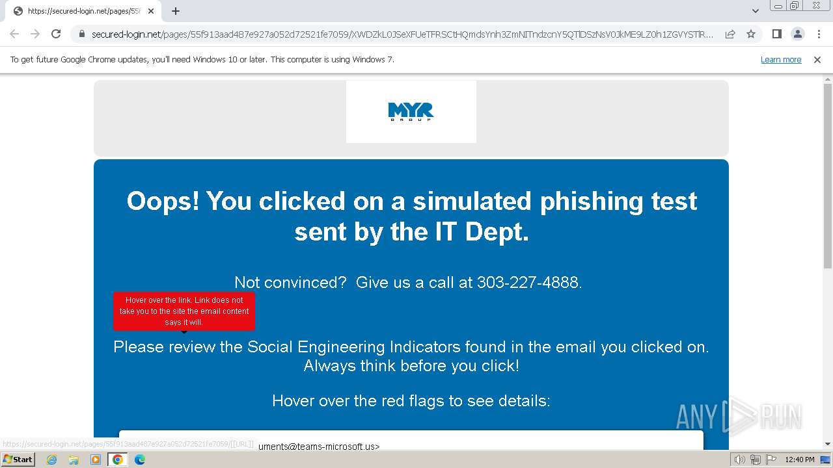Reload the current page
Viewport: 833px width, 468px height.
tap(56, 34)
